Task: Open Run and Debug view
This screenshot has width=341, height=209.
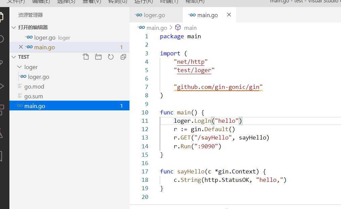Action: [1, 86]
